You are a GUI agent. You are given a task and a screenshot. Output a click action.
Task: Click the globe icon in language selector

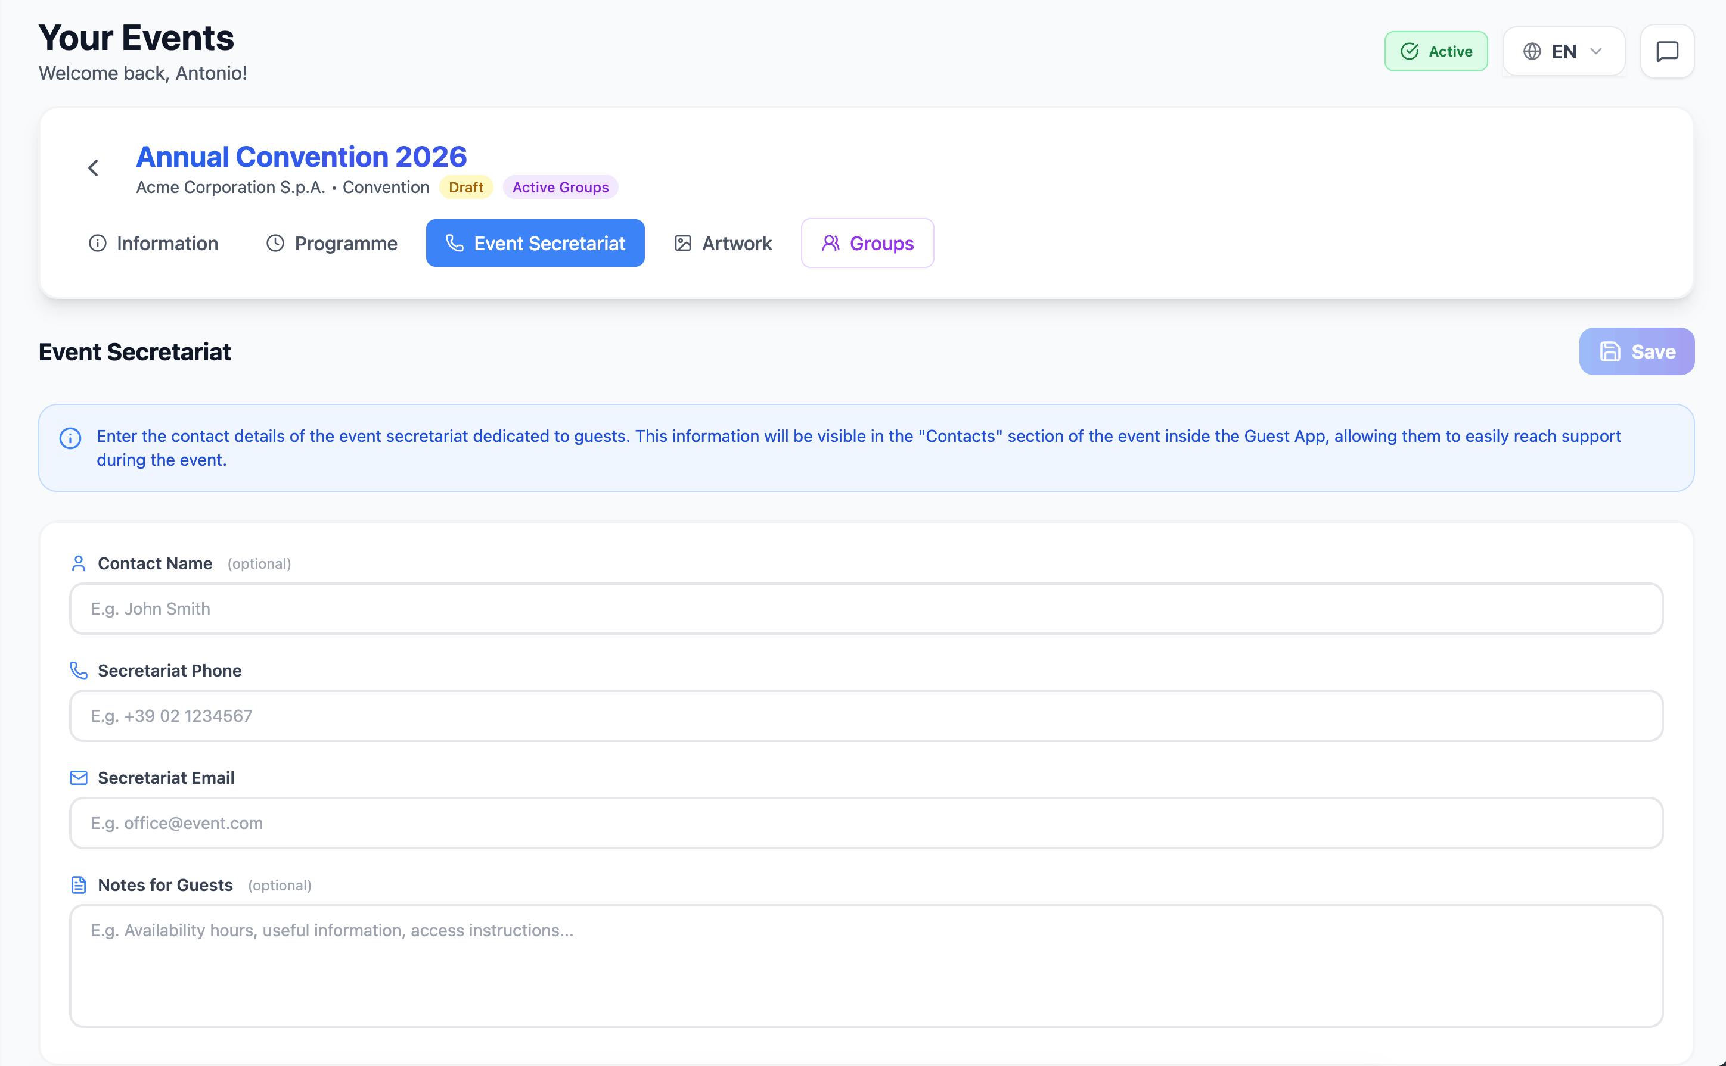(1532, 51)
